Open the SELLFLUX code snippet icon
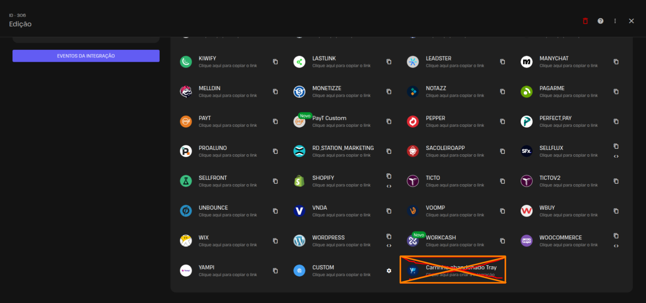 (x=616, y=156)
